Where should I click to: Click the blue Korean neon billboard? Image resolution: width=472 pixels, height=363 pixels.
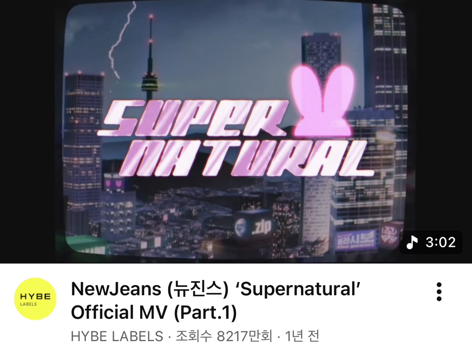coord(356,240)
